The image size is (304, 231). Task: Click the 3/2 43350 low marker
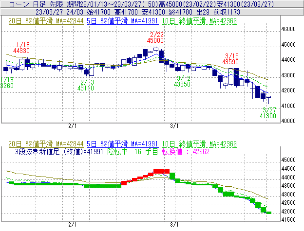[x=182, y=81]
